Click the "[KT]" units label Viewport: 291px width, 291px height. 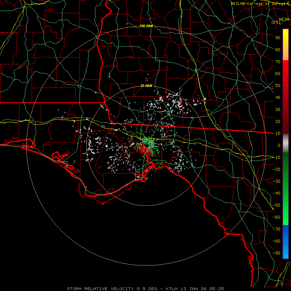click(x=276, y=22)
